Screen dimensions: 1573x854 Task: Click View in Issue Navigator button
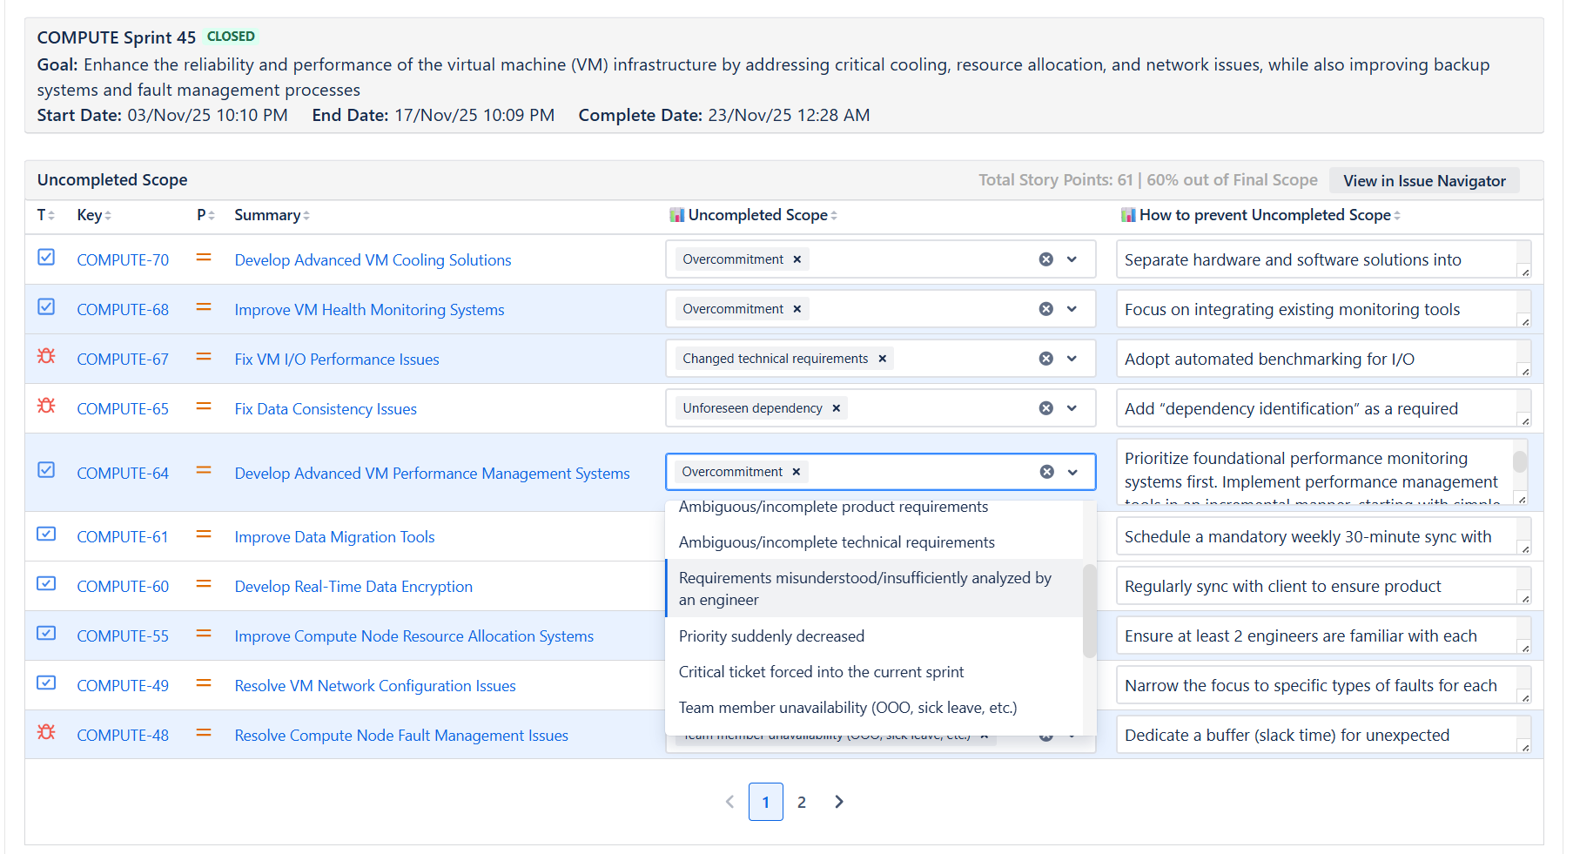tap(1423, 181)
